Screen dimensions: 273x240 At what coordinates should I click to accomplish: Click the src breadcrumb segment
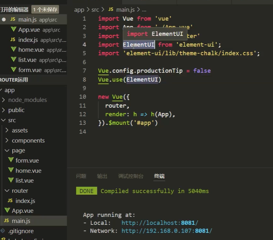(x=95, y=10)
